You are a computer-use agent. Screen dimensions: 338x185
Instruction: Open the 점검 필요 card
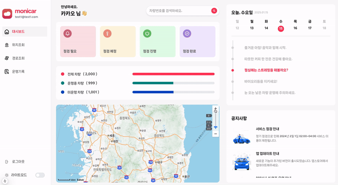(78, 41)
